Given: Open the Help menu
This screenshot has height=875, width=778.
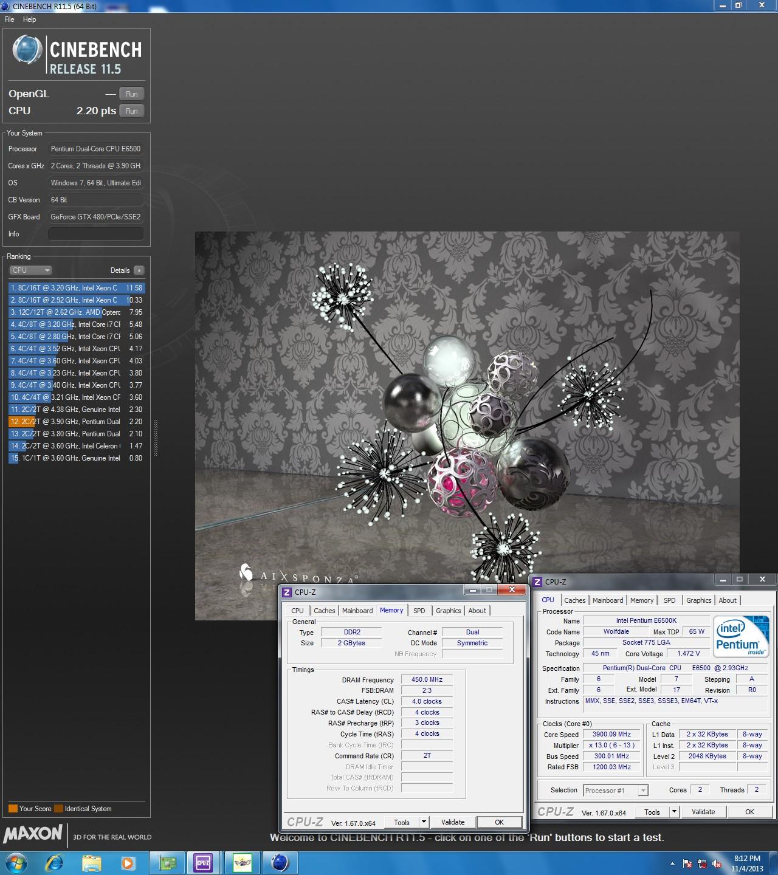Looking at the screenshot, I should [x=30, y=19].
